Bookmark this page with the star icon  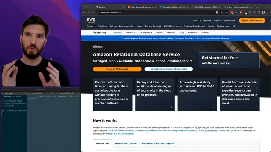226,12
